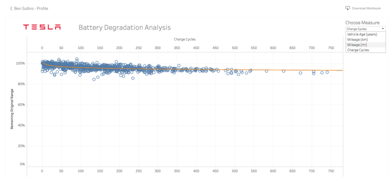Image resolution: width=392 pixels, height=181 pixels.
Task: Select Vehicle Age (years) from the list
Action: point(362,34)
